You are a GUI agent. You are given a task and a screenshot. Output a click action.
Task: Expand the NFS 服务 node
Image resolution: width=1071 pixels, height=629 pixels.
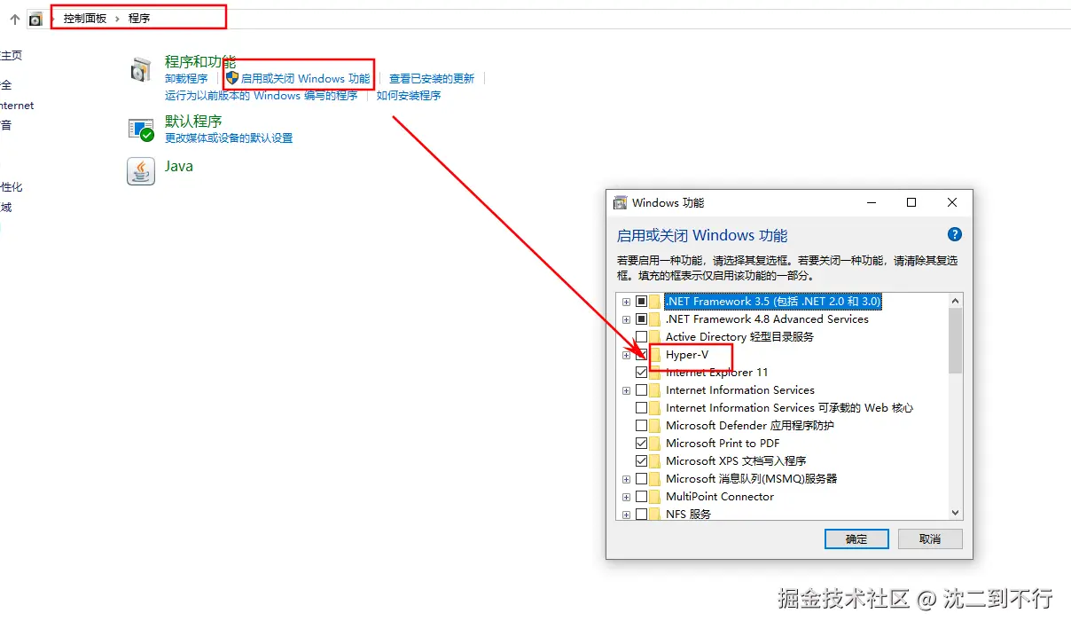click(626, 515)
